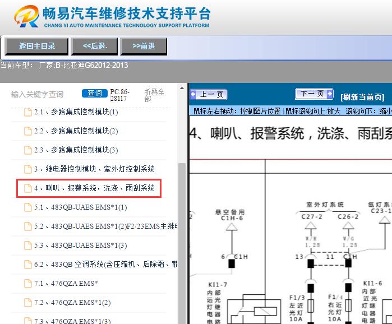Click document icon beside 5.3 item
Viewport: 392px width, 324px height.
(x=27, y=246)
